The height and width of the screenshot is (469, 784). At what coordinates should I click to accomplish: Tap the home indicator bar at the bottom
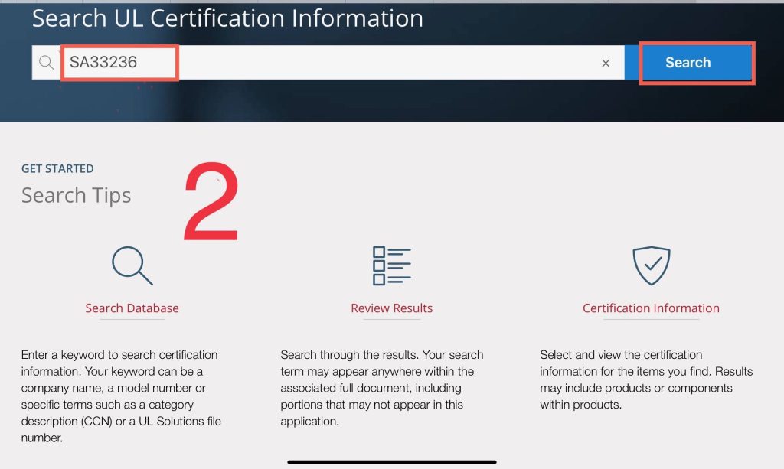(391, 462)
